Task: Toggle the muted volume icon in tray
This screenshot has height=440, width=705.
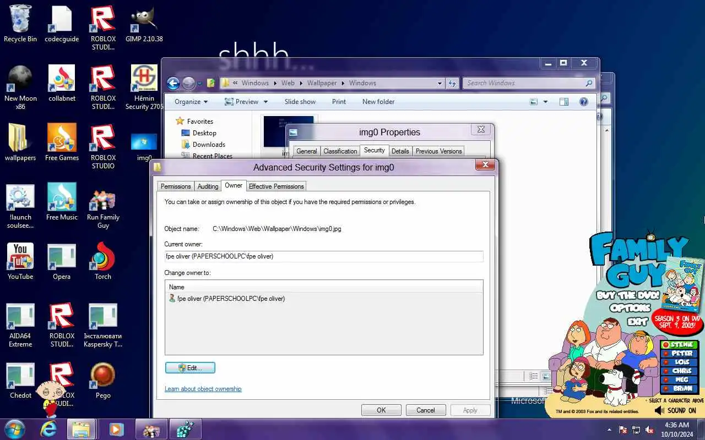Action: 649,430
